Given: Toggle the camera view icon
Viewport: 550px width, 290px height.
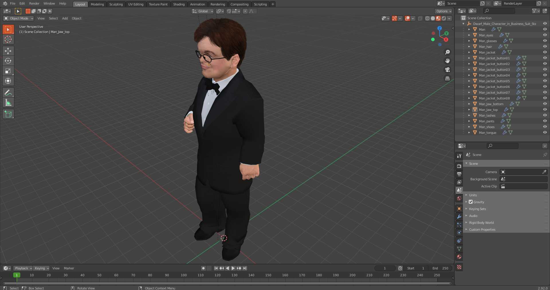Looking at the screenshot, I should click(447, 70).
